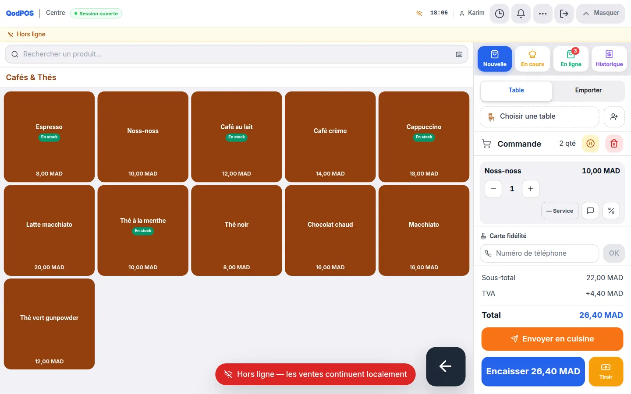The height and width of the screenshot is (394, 631).
Task: Open notifications bell icon
Action: [521, 14]
